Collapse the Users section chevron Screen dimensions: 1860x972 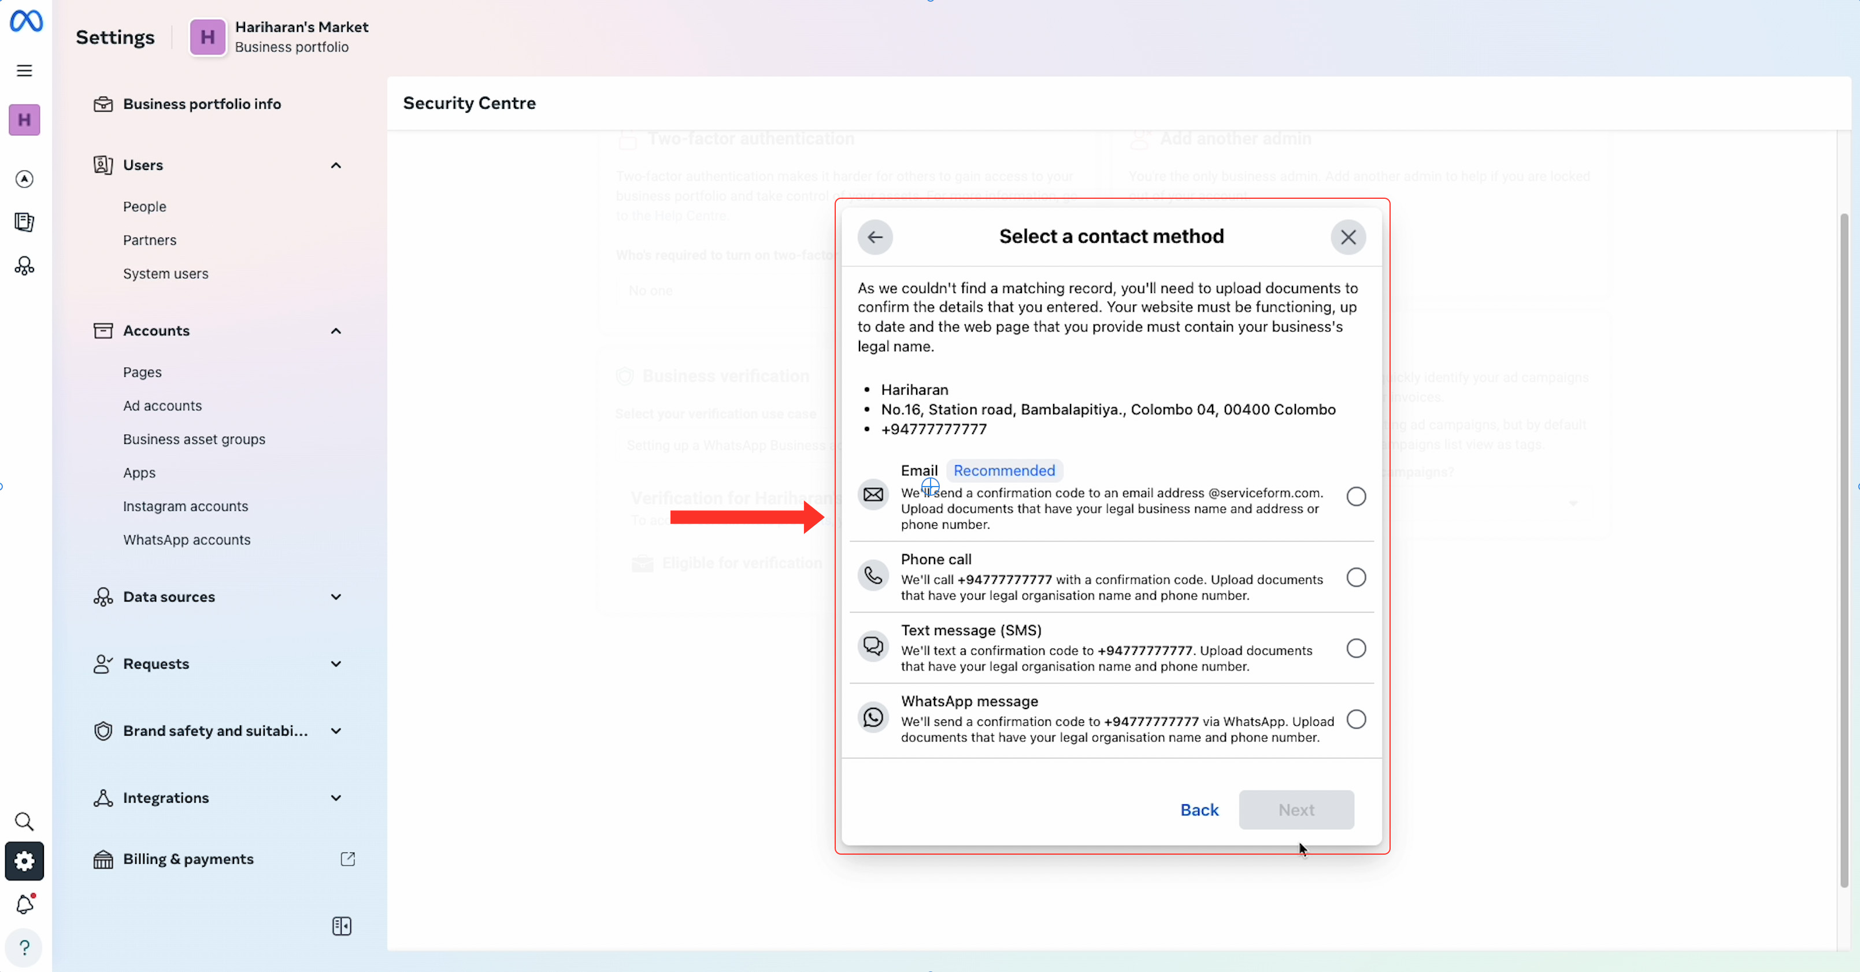coord(336,165)
